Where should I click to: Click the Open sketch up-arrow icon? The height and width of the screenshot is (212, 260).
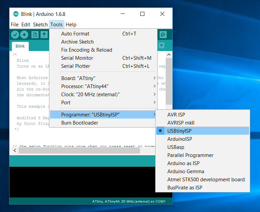[x=44, y=35]
